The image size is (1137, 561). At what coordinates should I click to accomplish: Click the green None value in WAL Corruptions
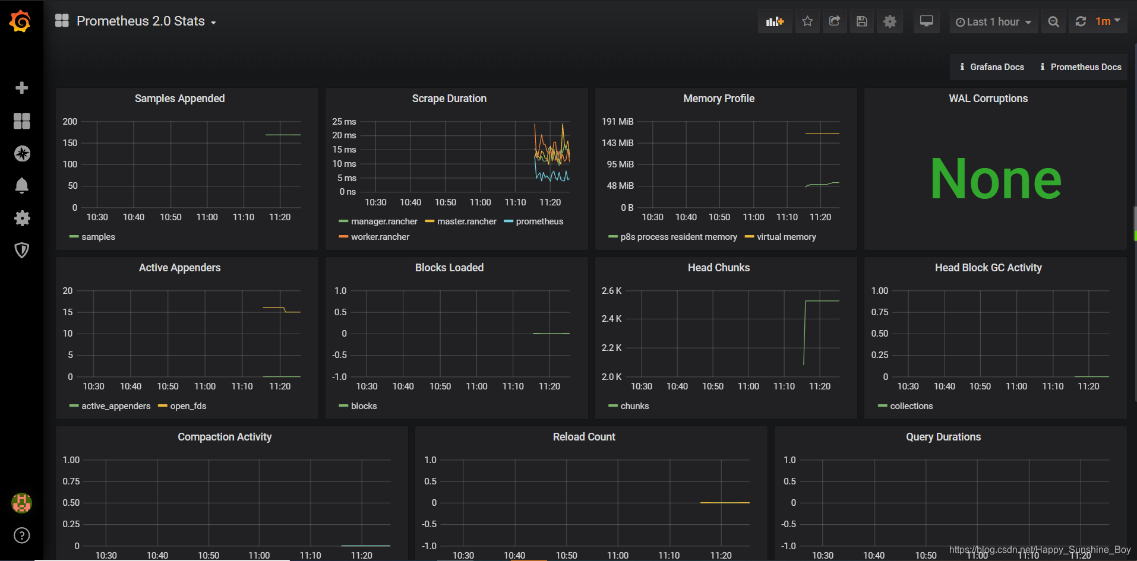point(996,179)
